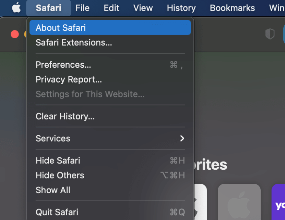This screenshot has height=220, width=285.
Task: Open the View menu
Action: [143, 8]
